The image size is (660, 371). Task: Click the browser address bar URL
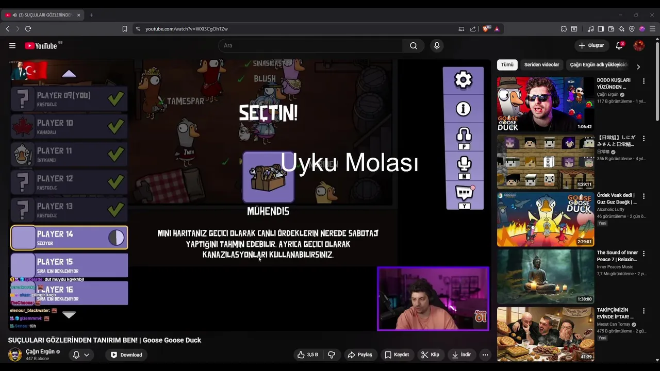(x=187, y=29)
